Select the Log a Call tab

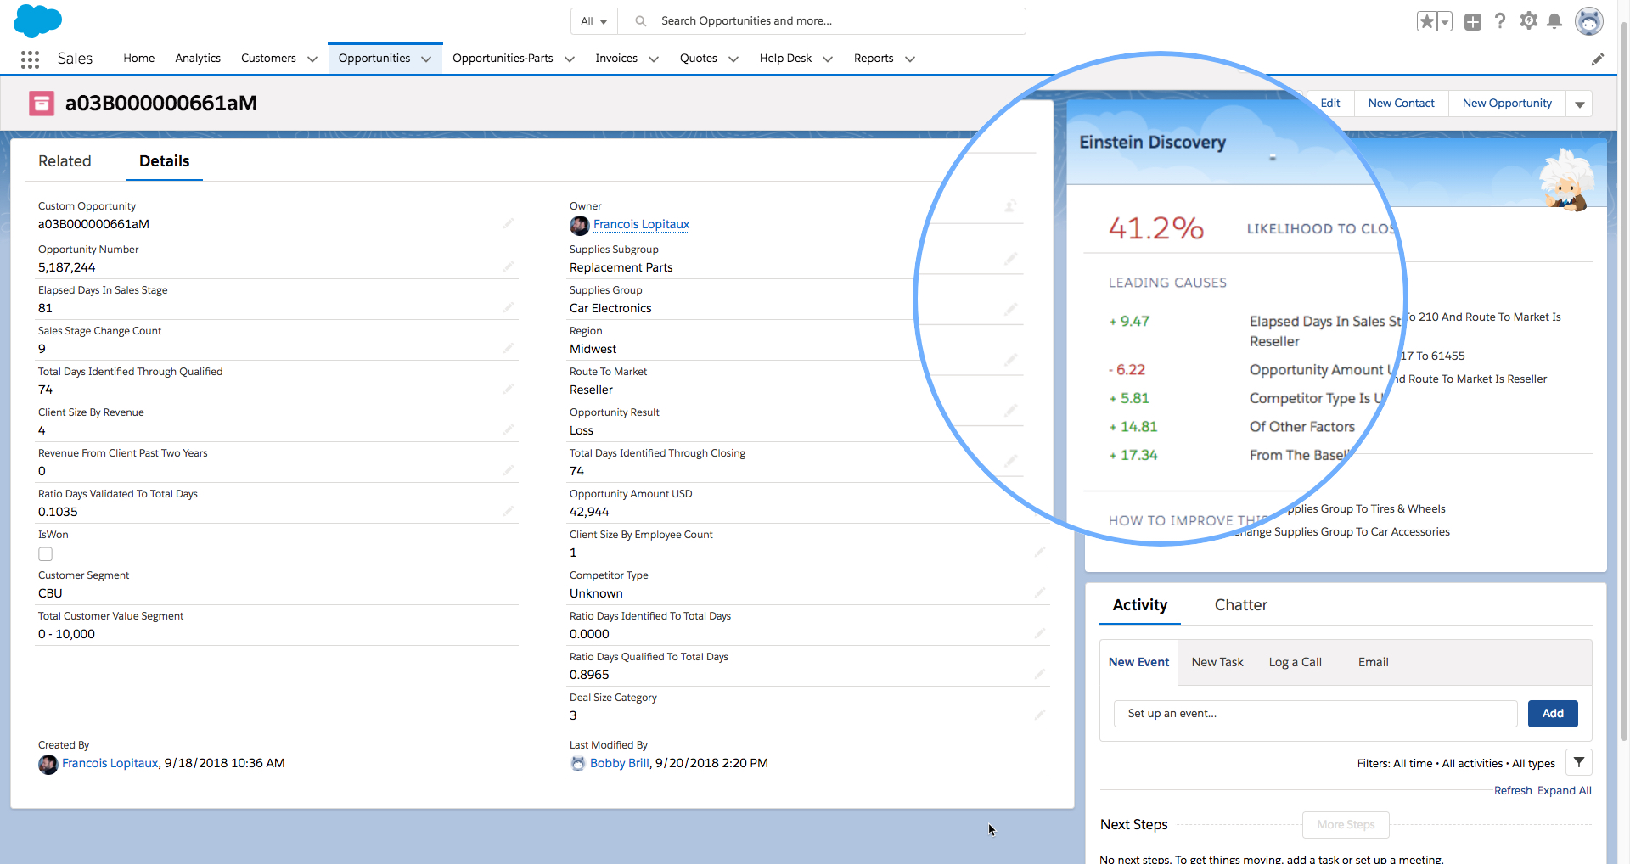[1295, 662]
